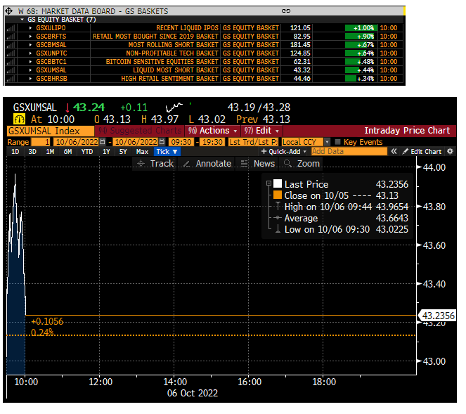Image resolution: width=466 pixels, height=414 pixels.
Task: Click the signal bars icon beside GSXULIPO
Action: 11,28
